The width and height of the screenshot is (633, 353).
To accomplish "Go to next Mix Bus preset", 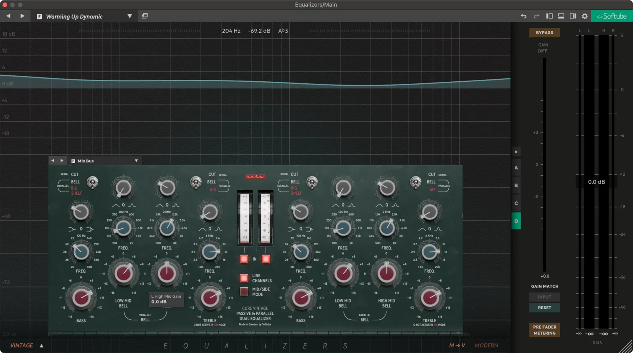I will point(62,161).
